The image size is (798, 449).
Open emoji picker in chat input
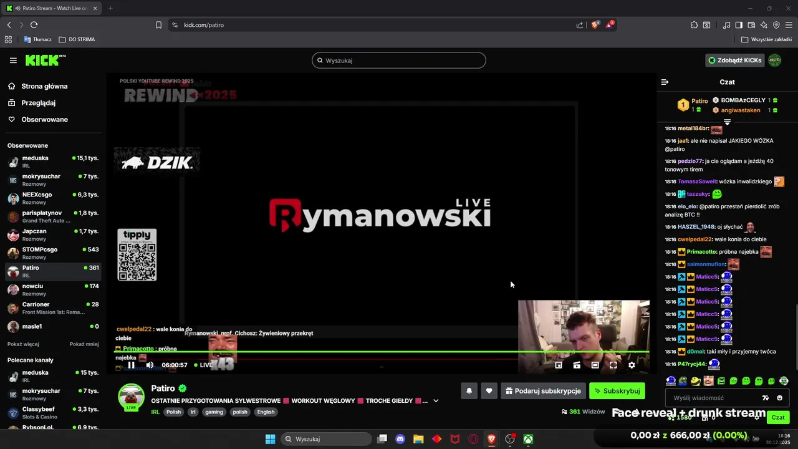coord(780,398)
